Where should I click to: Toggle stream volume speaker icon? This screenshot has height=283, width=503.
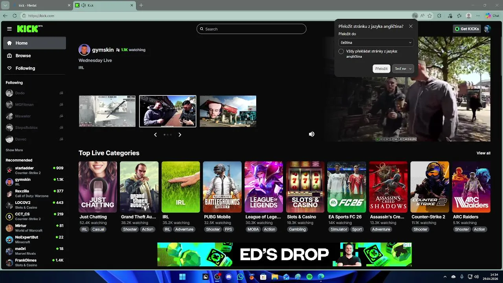point(312,134)
